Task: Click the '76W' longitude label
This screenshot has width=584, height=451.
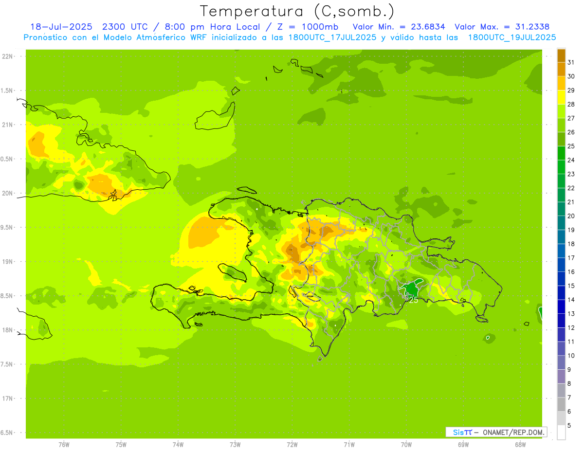Action: 64,445
